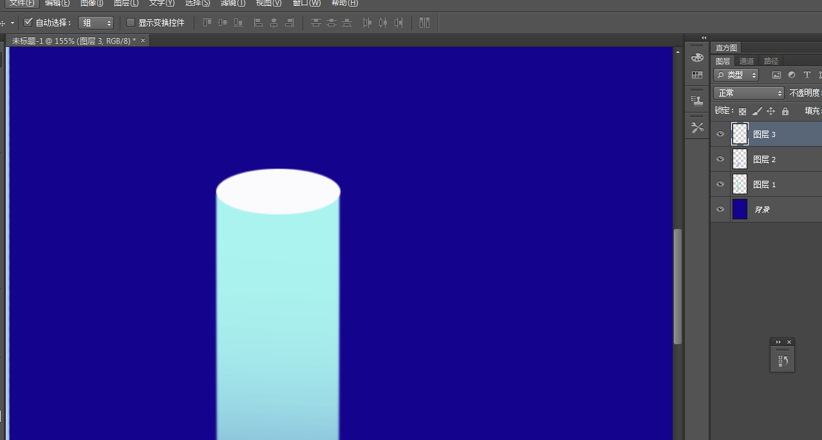Click the lock position move icon
Screen dimensions: 822x440
pyautogui.click(x=771, y=111)
